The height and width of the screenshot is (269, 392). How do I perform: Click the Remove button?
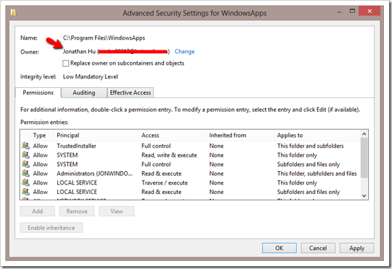[x=77, y=211]
